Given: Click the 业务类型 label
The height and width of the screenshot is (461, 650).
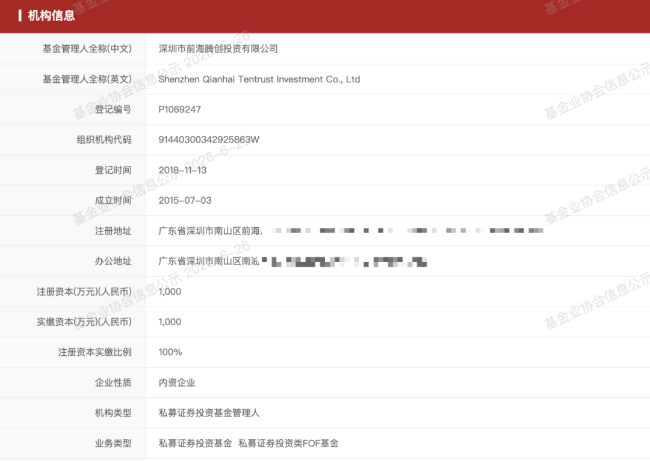Looking at the screenshot, I should coord(113,443).
